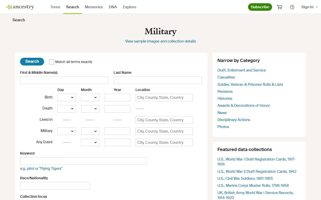The image size is (321, 200).
Task: Click the Collection focus label
Action: click(x=34, y=196)
